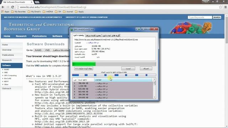Open the mtDNA bookmark folder

48,12
